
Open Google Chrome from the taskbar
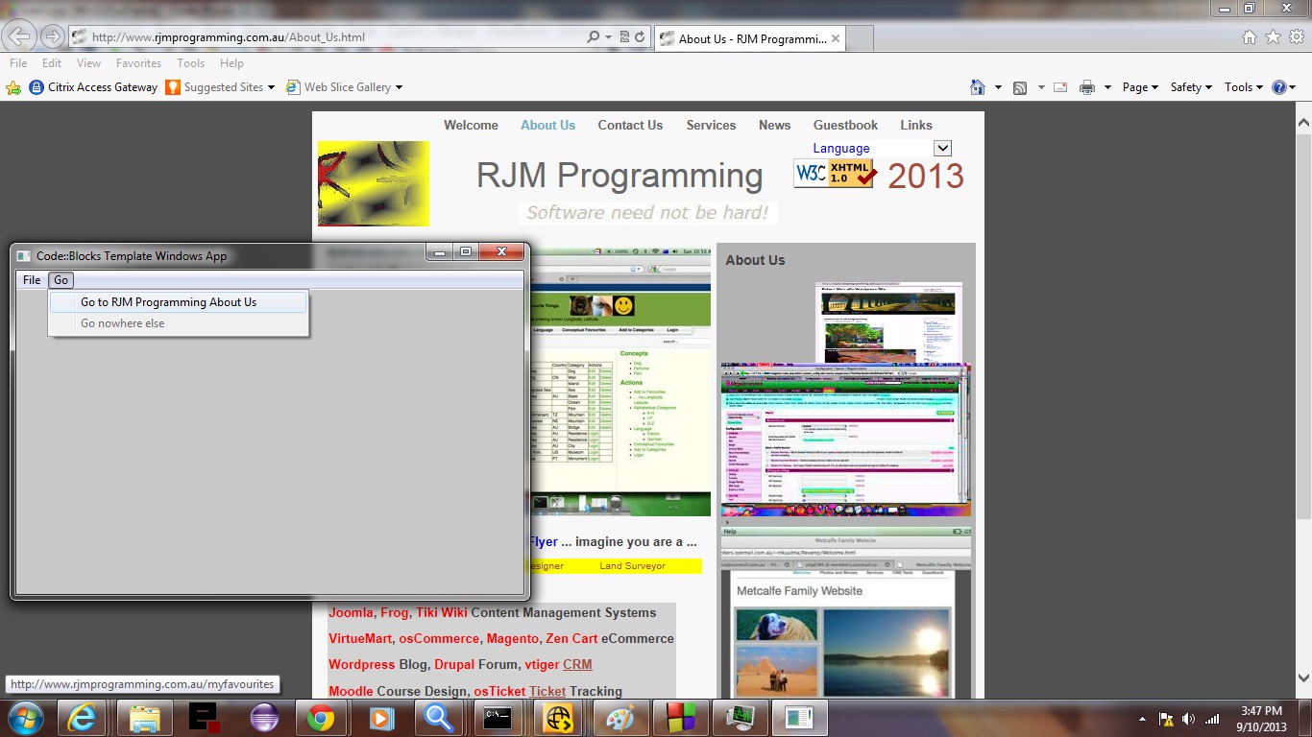click(x=321, y=718)
